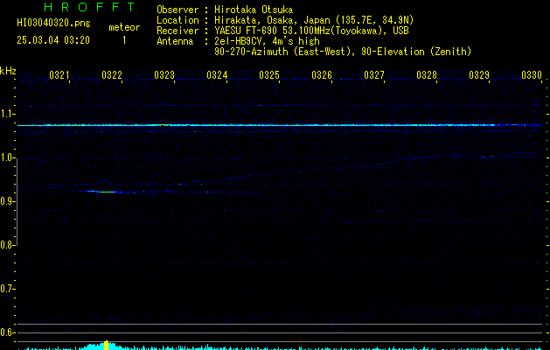
Task: Click the 0322 time marker
Action: [112, 75]
